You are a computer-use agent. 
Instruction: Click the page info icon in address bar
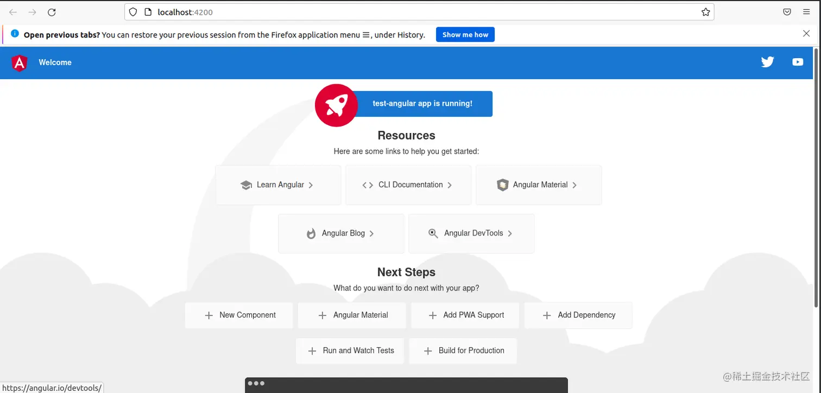148,12
